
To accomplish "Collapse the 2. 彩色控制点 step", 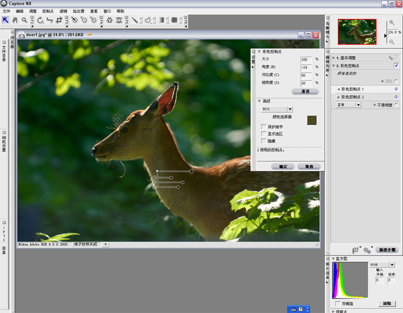I will click(x=333, y=66).
